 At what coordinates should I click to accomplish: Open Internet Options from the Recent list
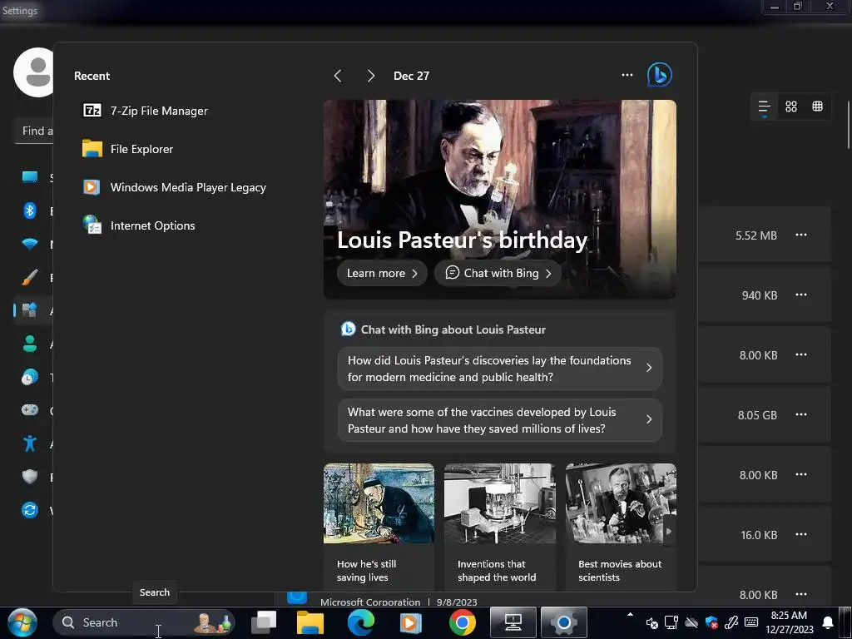click(x=139, y=225)
